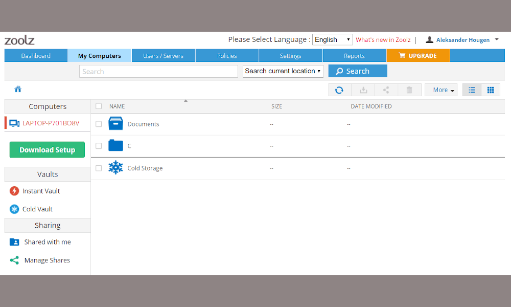
Task: Open the account menu arrow beside Aleksander Hougen
Action: click(x=497, y=39)
